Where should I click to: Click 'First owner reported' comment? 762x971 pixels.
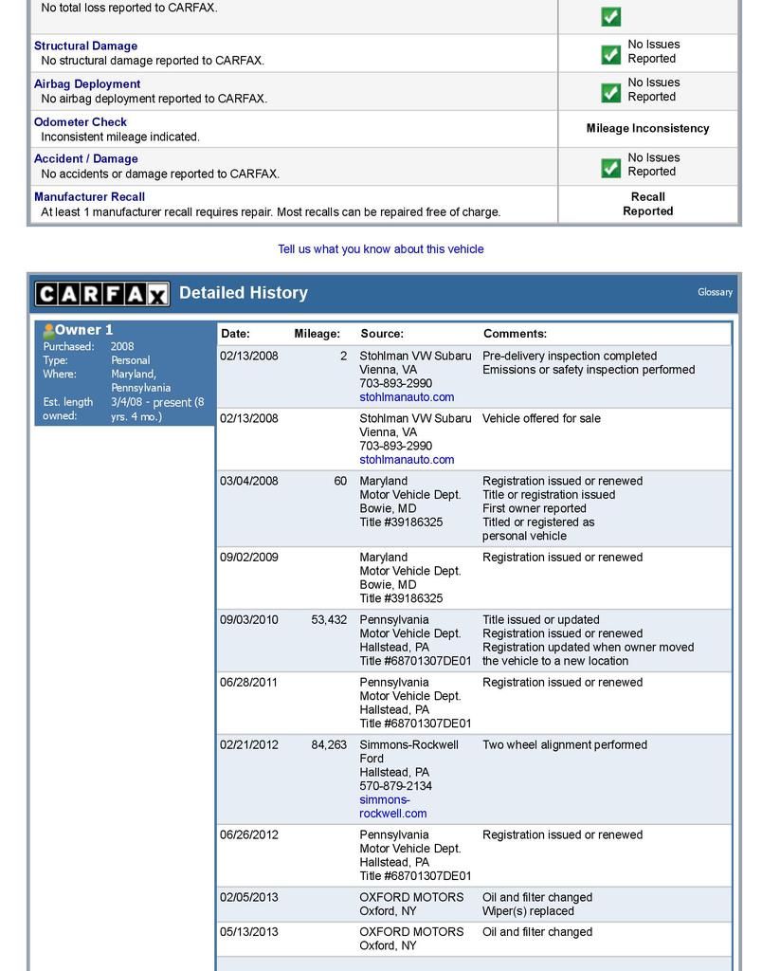click(x=535, y=508)
